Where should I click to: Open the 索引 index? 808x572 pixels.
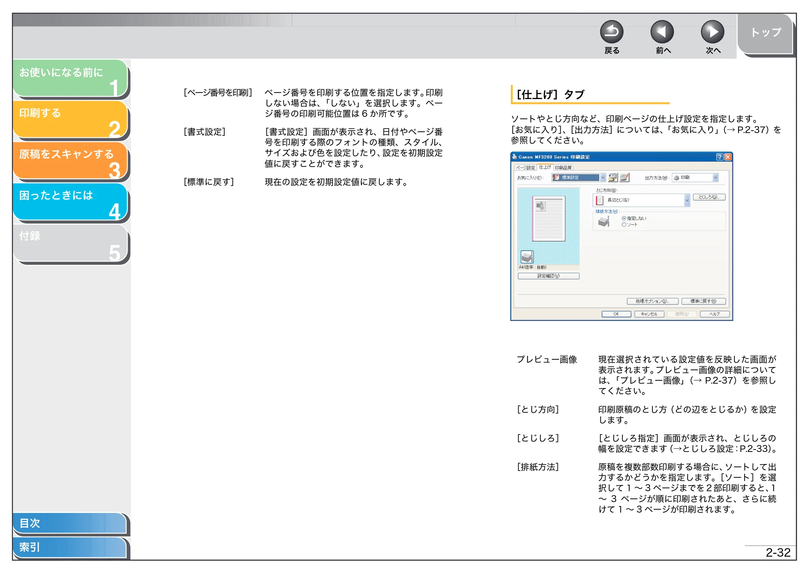coord(69,547)
